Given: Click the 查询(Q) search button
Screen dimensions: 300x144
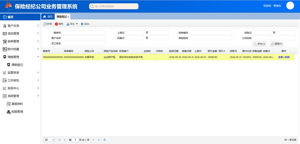Looking at the screenshot, I should [259, 44].
